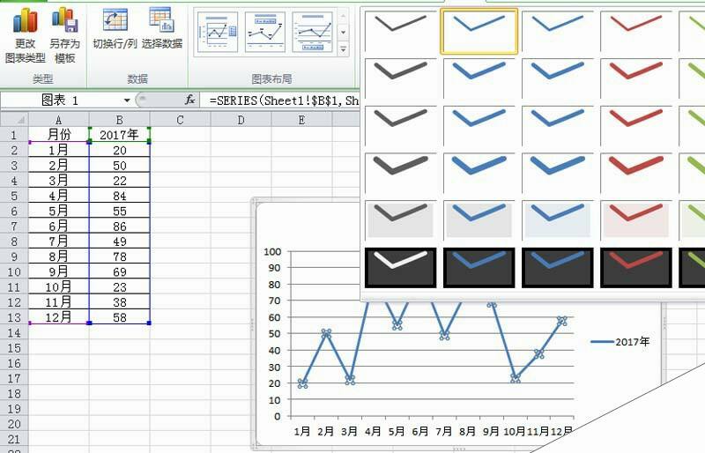The width and height of the screenshot is (705, 453).
Task: Select column D header
Action: coord(241,120)
